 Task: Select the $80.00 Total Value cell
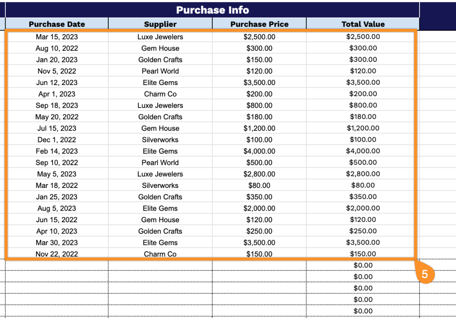[x=363, y=186]
